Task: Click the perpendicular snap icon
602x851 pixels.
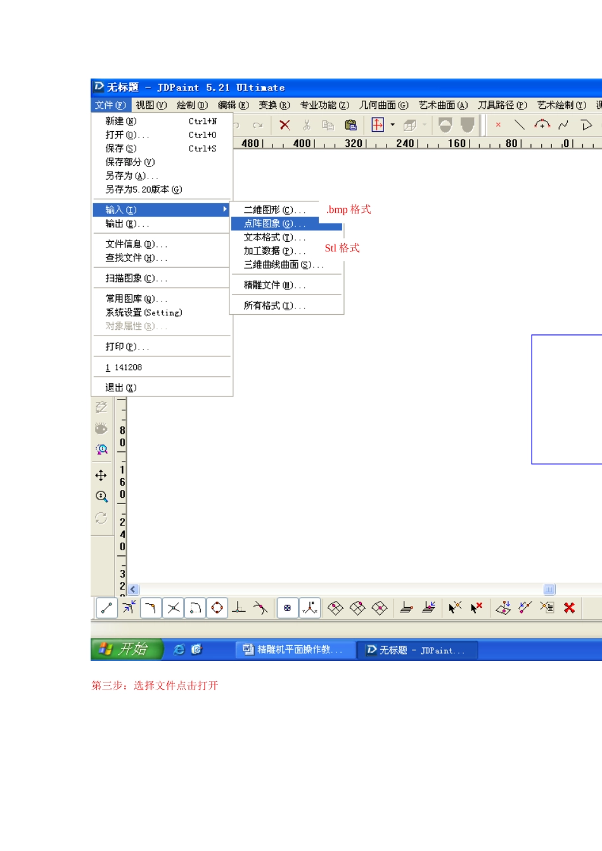Action: pyautogui.click(x=238, y=608)
